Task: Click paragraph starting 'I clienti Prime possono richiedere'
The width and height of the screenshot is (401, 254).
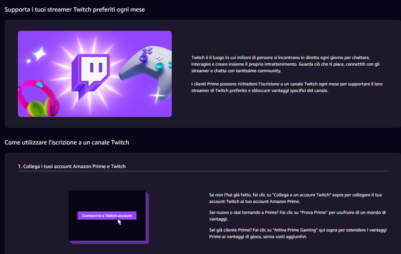Action: [287, 87]
